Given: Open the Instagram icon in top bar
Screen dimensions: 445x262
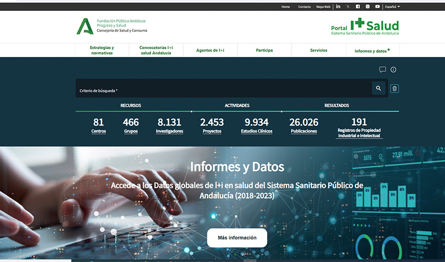Looking at the screenshot, I should (367, 7).
